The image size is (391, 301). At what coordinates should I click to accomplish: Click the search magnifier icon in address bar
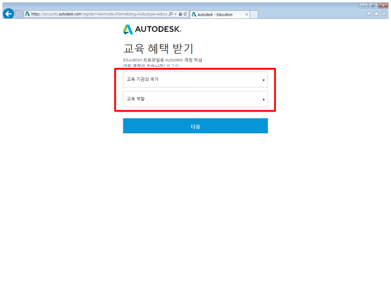(x=170, y=14)
